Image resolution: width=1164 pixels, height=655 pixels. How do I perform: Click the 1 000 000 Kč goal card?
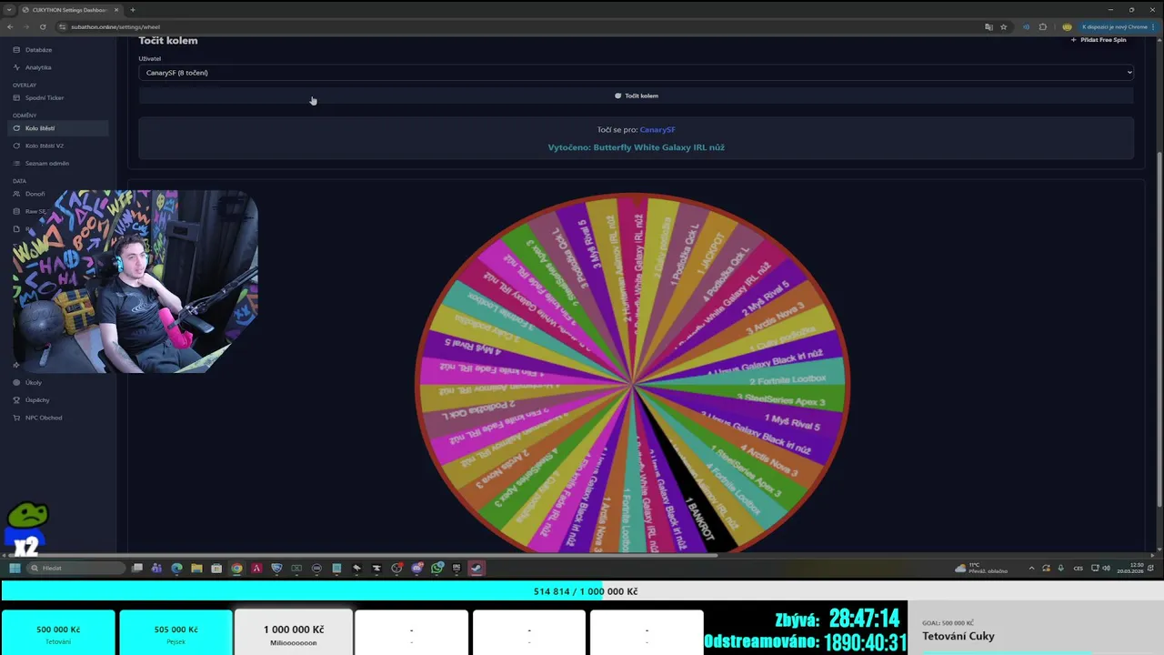293,633
